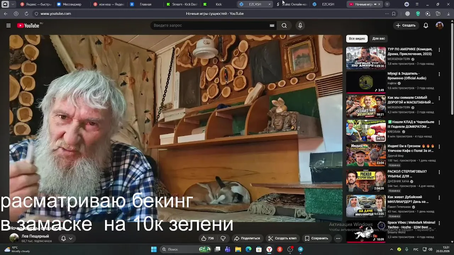Go back in browser navigation
454x255 pixels.
6,13
